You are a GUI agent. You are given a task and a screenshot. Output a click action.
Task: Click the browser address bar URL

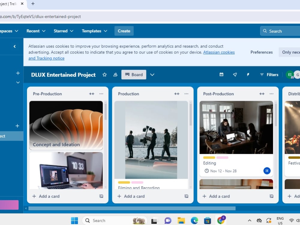[x=40, y=16]
